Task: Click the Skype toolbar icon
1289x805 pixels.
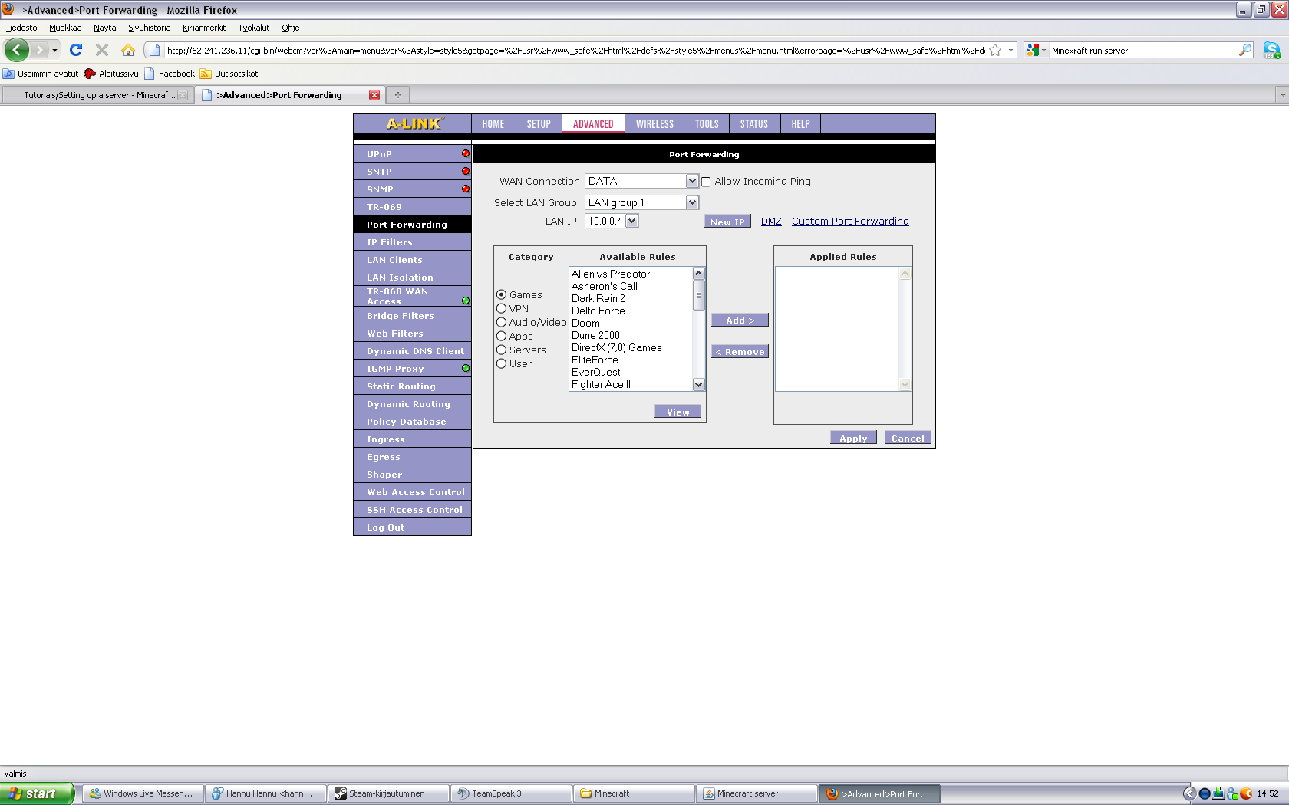Action: (x=1272, y=50)
